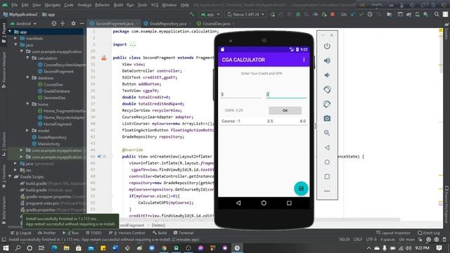
Task: Click the Windows Start button
Action: click(6, 248)
